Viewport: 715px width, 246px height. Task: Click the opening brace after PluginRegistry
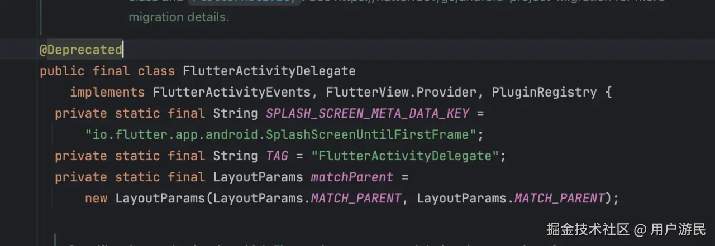coord(608,92)
